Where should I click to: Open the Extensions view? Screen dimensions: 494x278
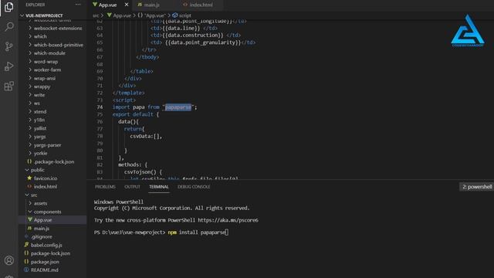pyautogui.click(x=9, y=86)
